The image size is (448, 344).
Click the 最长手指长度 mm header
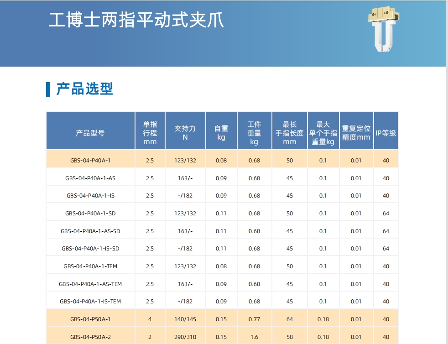click(x=289, y=133)
